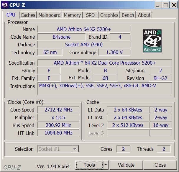
Task: Click the Level 2 16-way value
Action: click(x=161, y=125)
